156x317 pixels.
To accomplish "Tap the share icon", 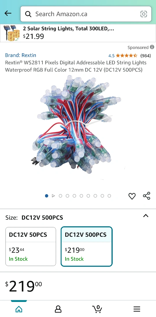I will 146,196.
